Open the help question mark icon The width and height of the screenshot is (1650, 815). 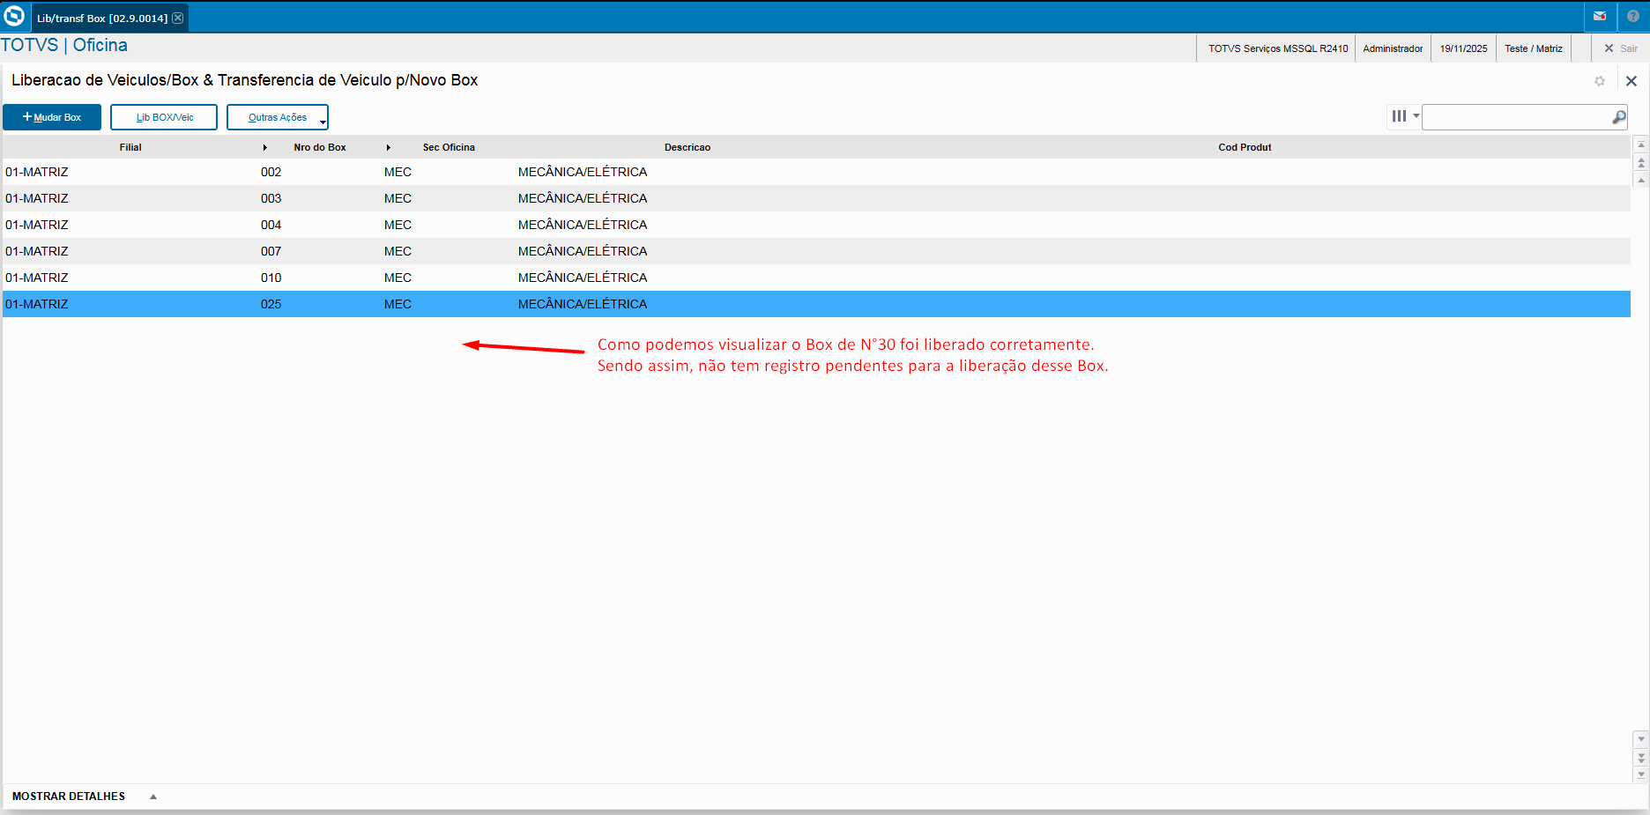tap(1633, 16)
